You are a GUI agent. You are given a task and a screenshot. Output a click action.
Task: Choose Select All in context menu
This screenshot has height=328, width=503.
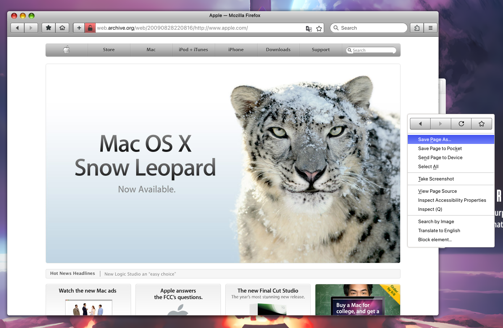point(451,166)
